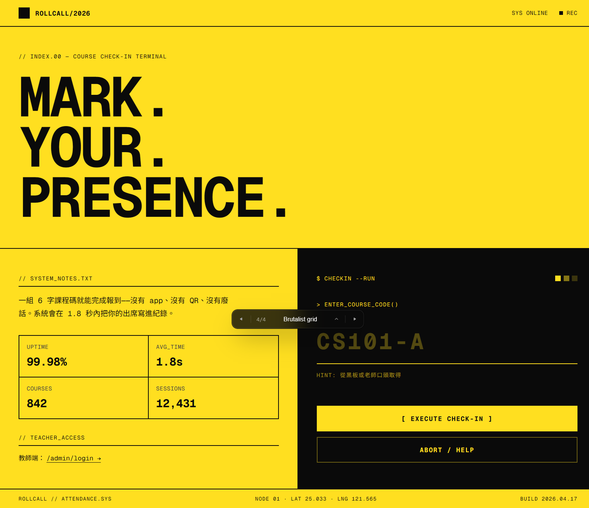Focus the CS101-A course code field
Image resolution: width=589 pixels, height=508 pixels.
point(447,342)
